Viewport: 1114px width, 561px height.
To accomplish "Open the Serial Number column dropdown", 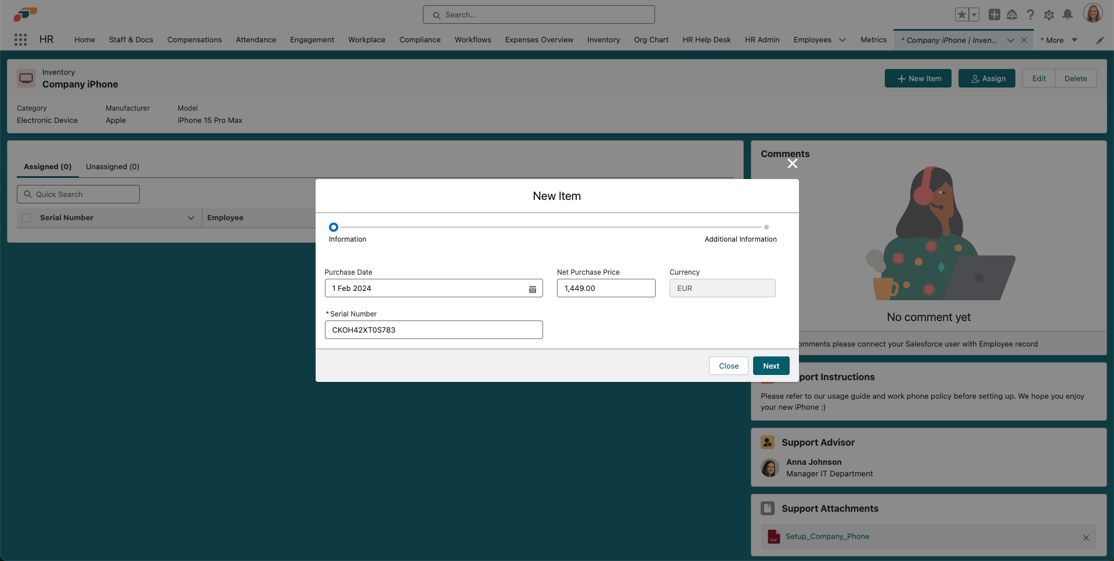I will [x=191, y=218].
